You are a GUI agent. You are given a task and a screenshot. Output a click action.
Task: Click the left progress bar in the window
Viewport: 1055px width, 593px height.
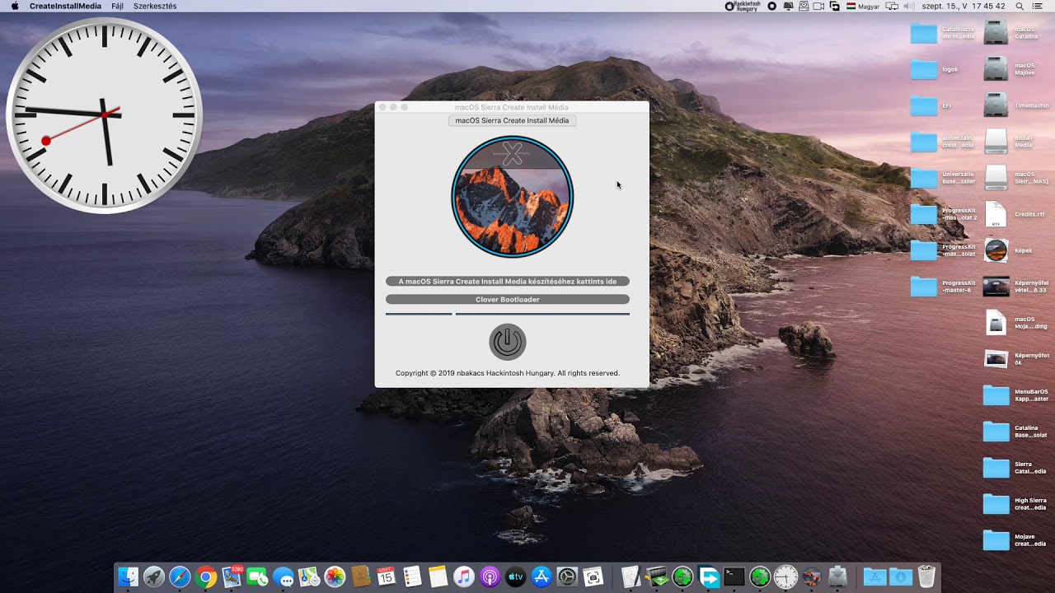point(419,314)
